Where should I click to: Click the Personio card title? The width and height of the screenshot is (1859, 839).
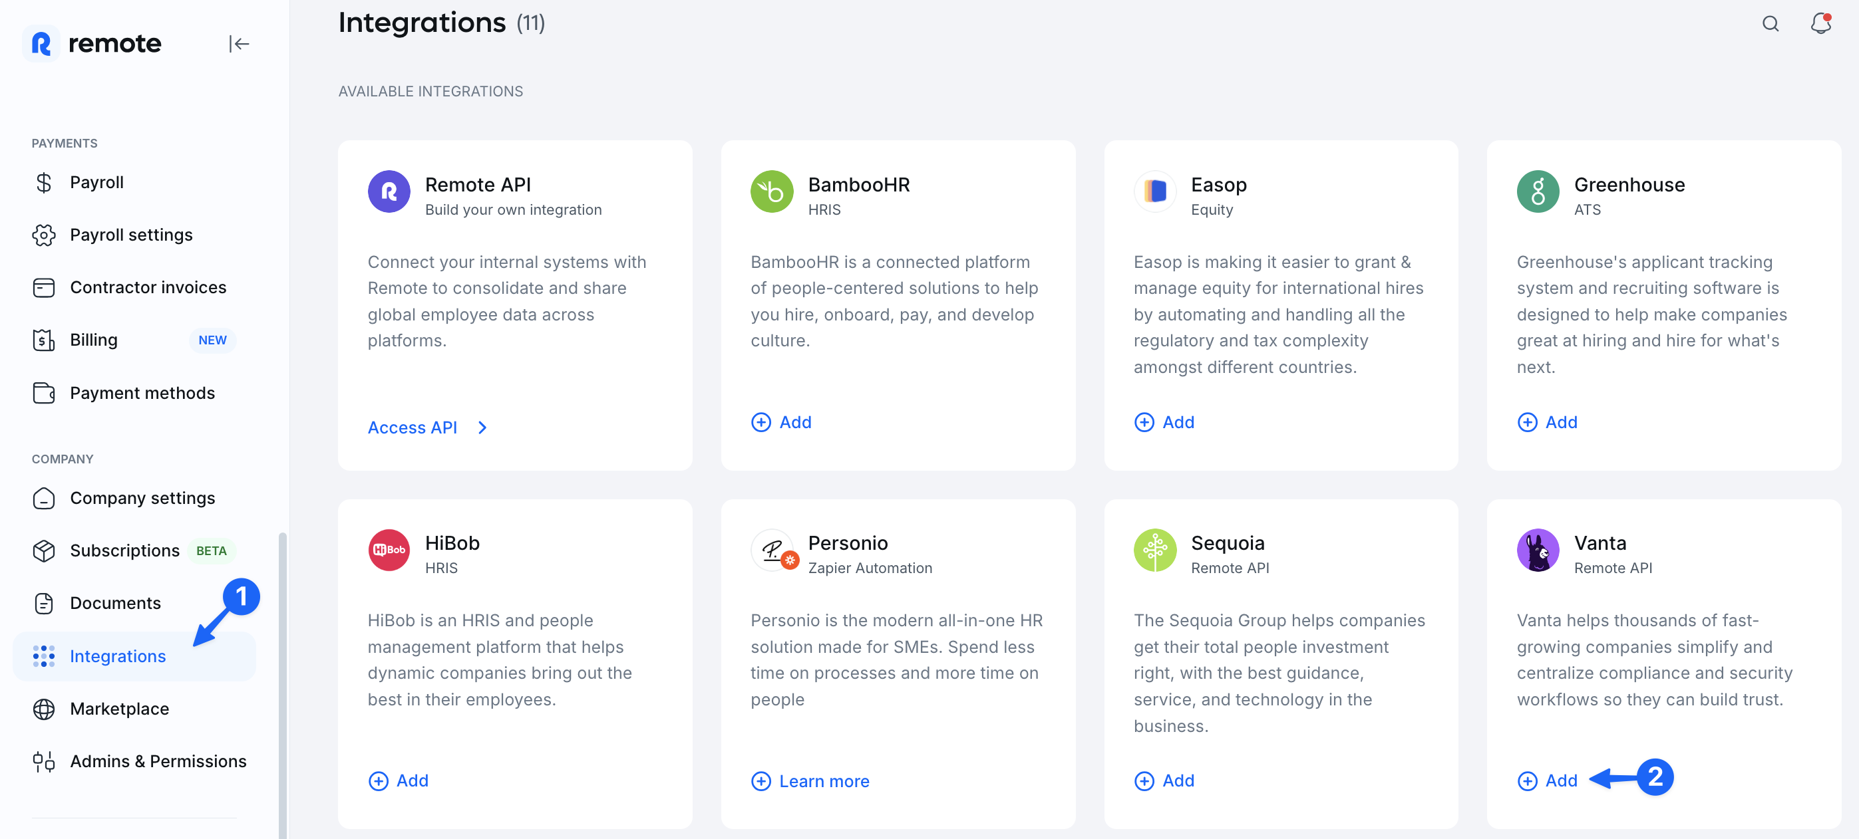[x=848, y=542]
